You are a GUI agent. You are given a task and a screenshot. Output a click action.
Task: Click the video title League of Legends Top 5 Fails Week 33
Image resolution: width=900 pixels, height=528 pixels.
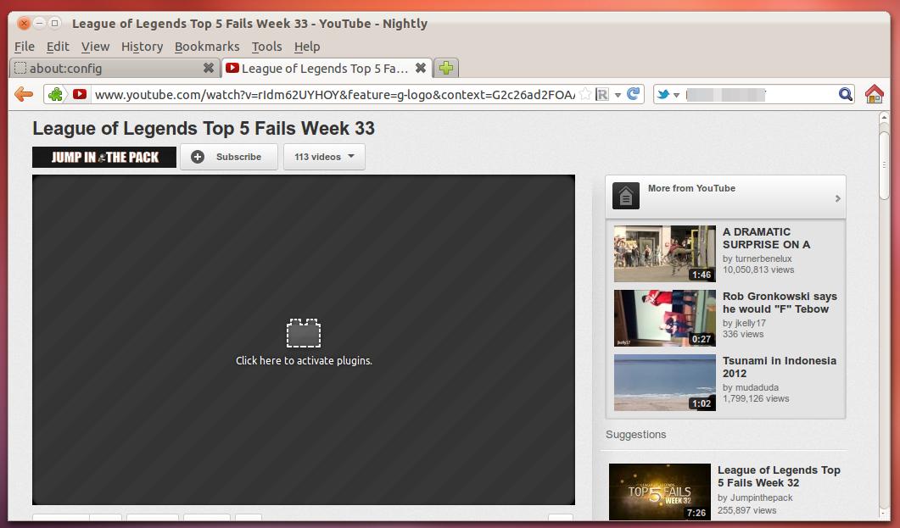tap(204, 129)
